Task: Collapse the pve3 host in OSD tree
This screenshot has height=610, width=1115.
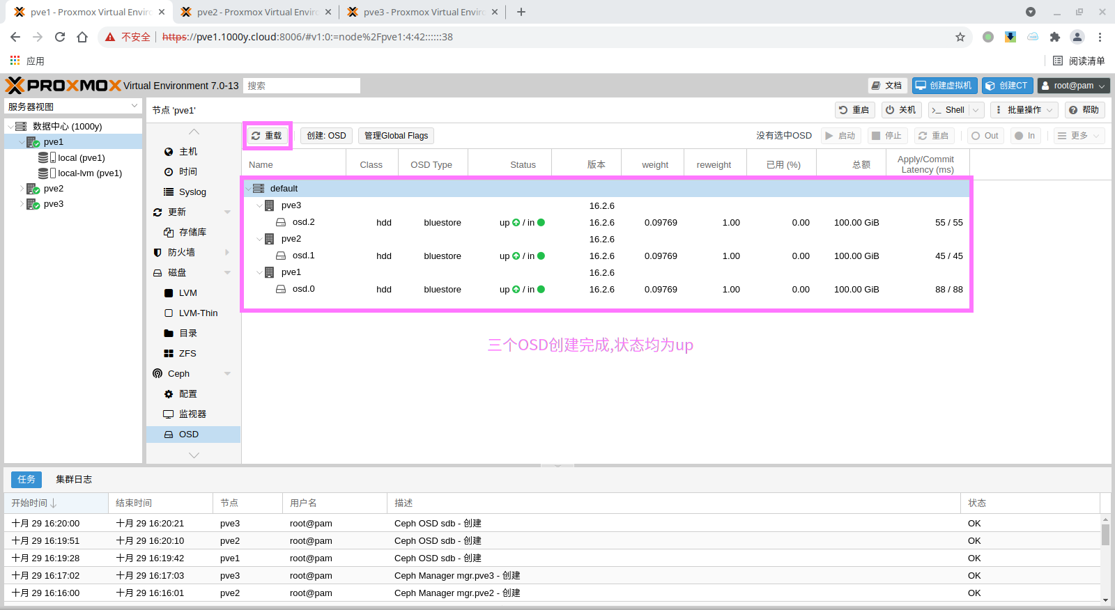Action: 259,205
